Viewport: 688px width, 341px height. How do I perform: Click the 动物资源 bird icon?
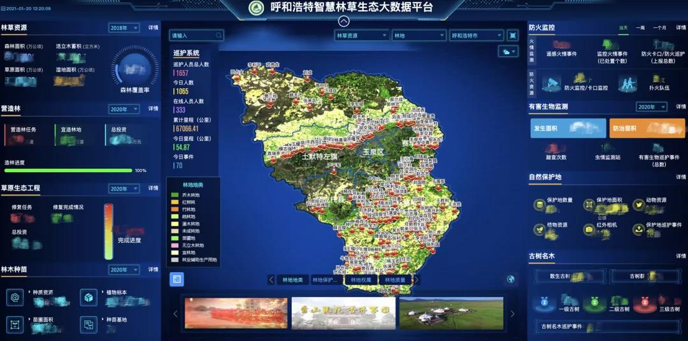(638, 205)
